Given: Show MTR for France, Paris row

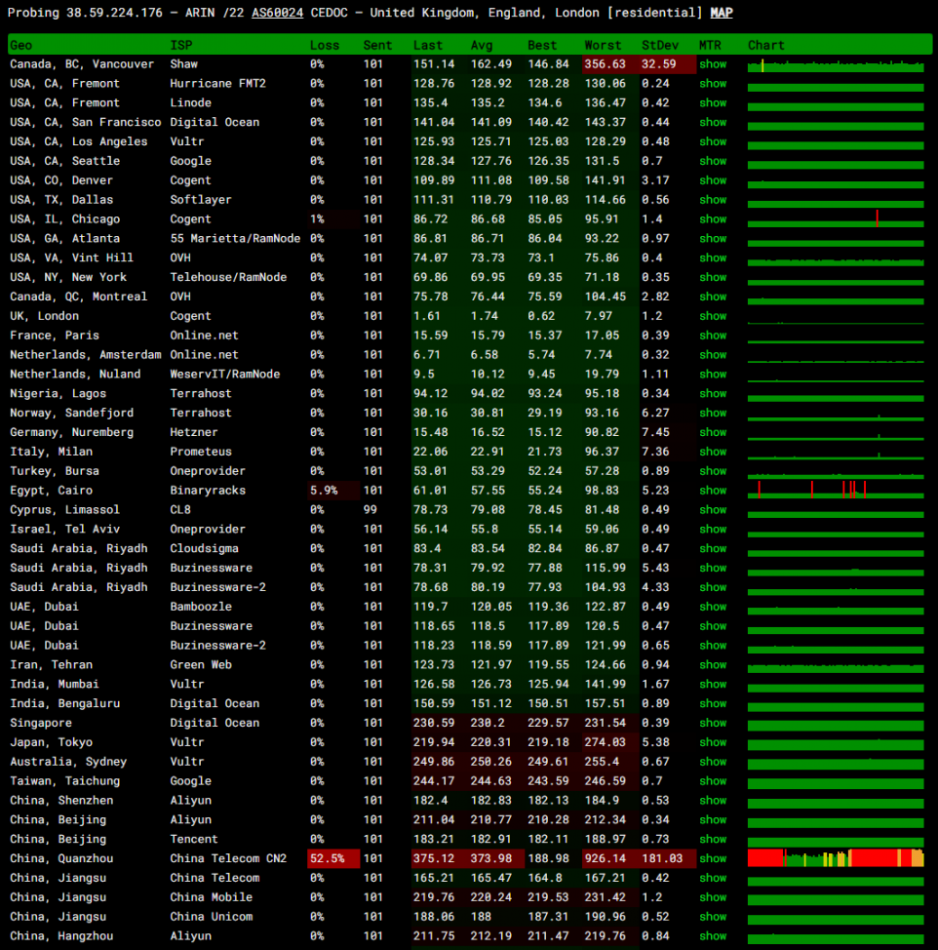Looking at the screenshot, I should tap(713, 336).
